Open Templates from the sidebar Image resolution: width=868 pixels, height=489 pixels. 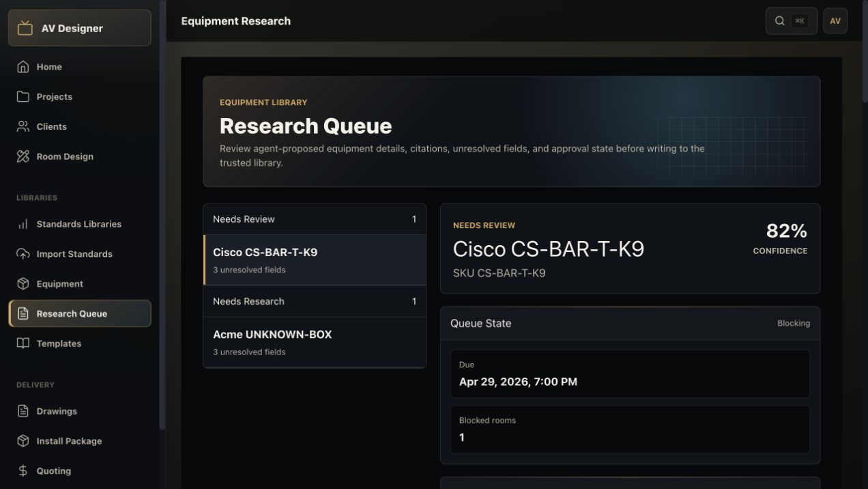pos(80,344)
